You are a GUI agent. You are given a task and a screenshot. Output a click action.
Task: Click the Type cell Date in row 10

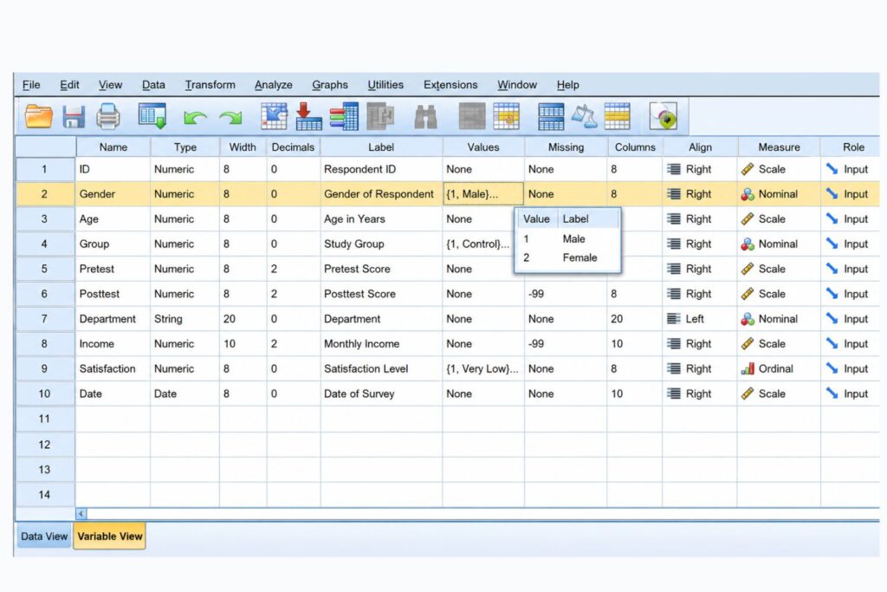point(185,394)
